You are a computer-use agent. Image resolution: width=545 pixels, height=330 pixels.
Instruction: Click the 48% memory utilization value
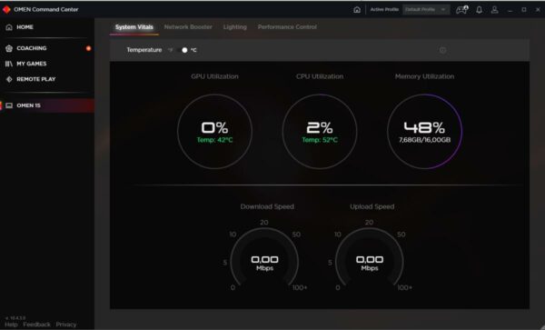click(x=424, y=127)
